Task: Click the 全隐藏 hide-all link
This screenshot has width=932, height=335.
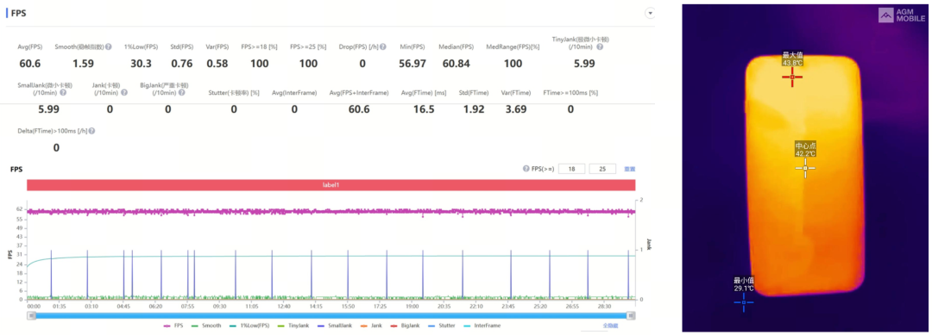Action: pos(610,326)
